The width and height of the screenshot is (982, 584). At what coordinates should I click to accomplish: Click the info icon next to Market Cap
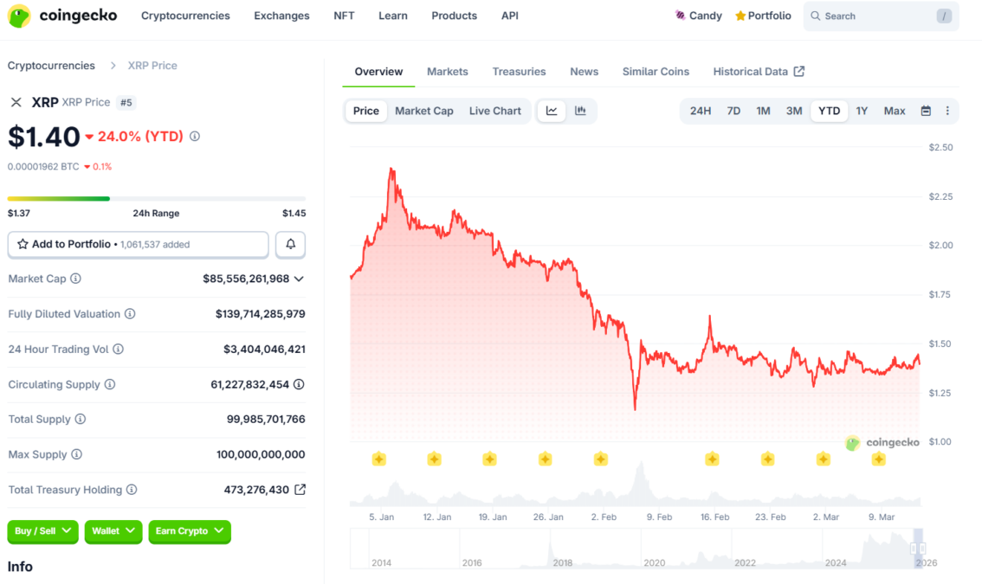(76, 279)
